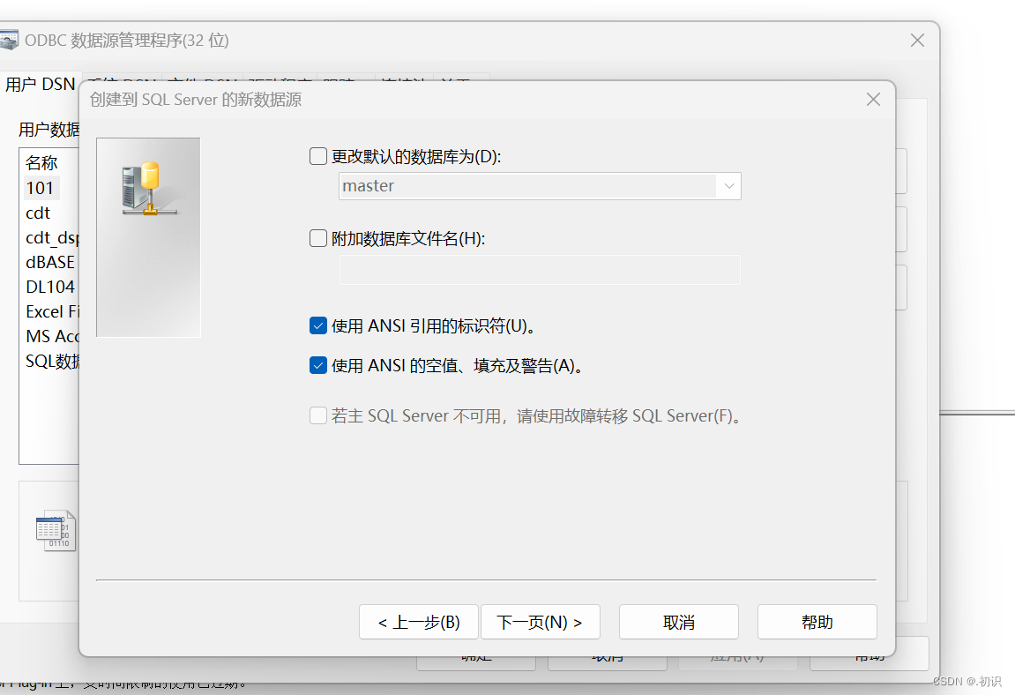Open the master database dropdown
Image resolution: width=1015 pixels, height=695 pixels.
[538, 185]
